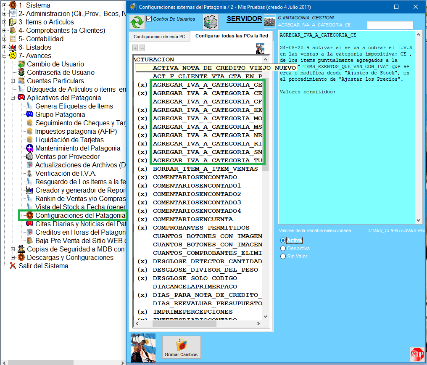The image size is (427, 365).
Task: Select the Desactiva radio button
Action: pos(283,249)
